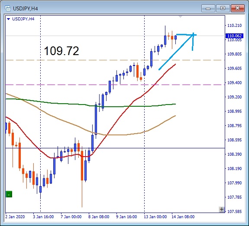Expand the USDJPY,H4 chart dropdown triangle
249x226 pixels.
pos(9,19)
